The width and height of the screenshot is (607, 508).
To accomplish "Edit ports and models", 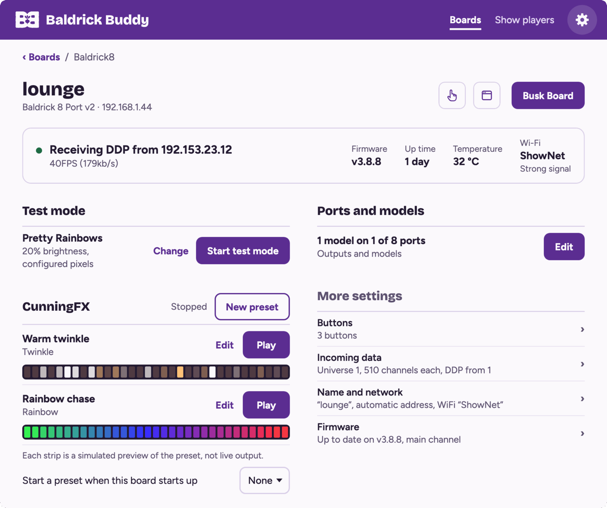I will [x=564, y=247].
